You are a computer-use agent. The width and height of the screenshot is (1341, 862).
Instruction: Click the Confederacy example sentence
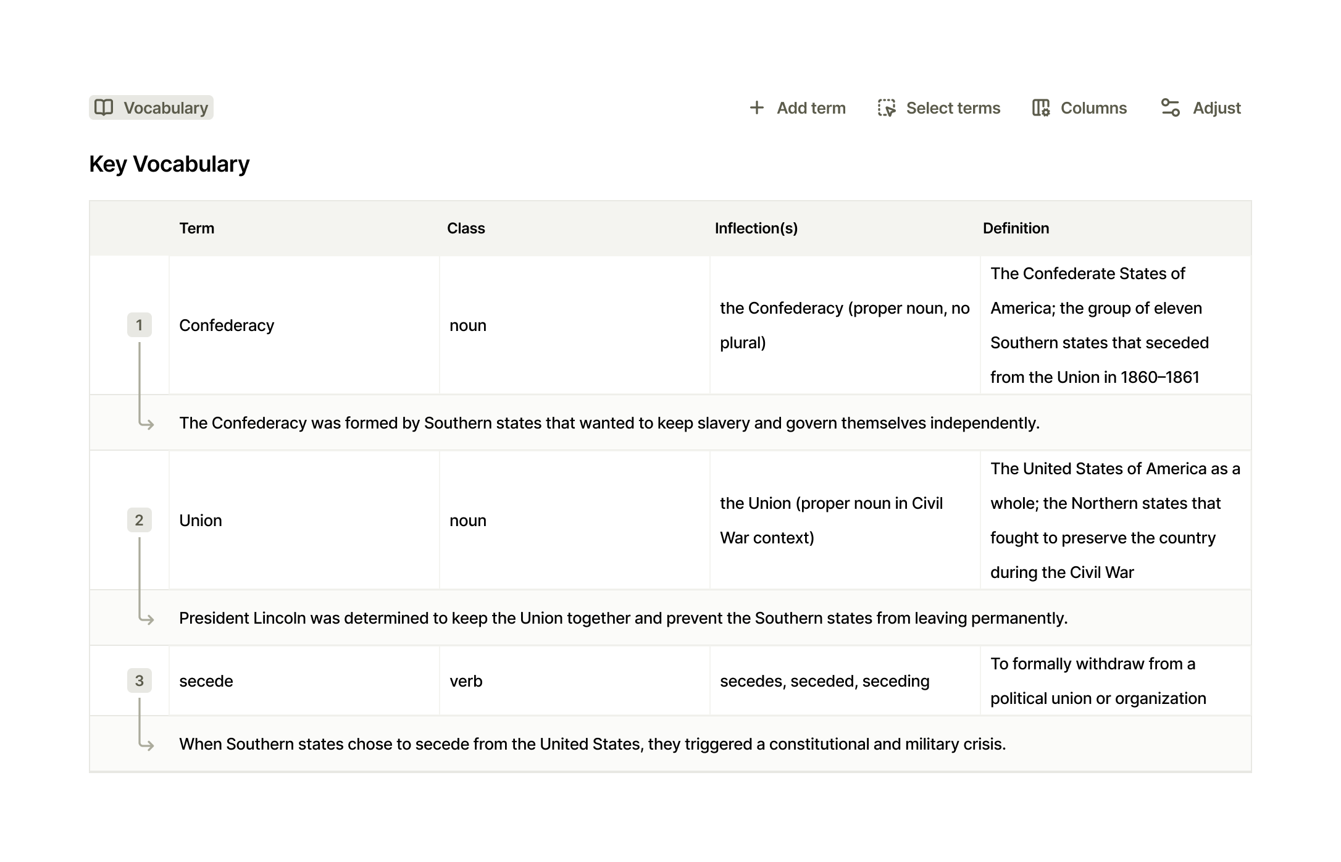point(609,423)
